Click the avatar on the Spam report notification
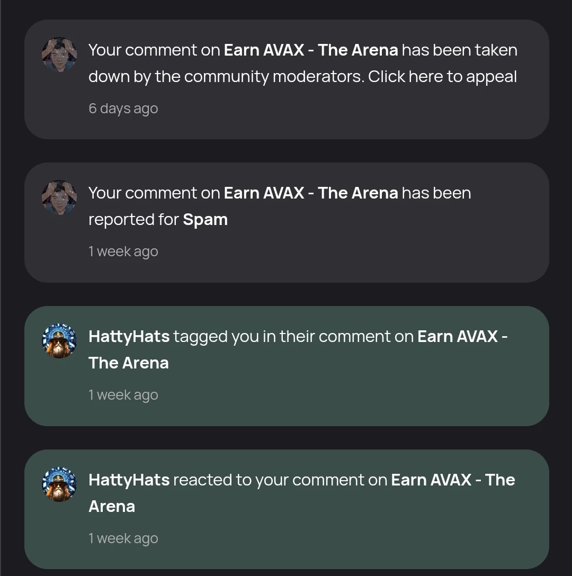Screen dimensions: 572x576 [59, 197]
